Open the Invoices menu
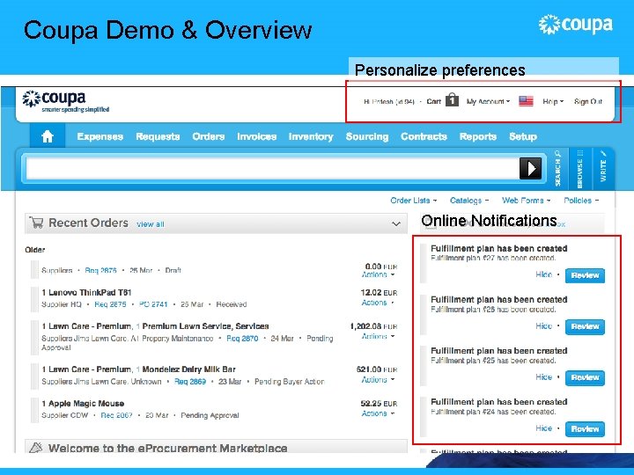The image size is (634, 475). (257, 136)
